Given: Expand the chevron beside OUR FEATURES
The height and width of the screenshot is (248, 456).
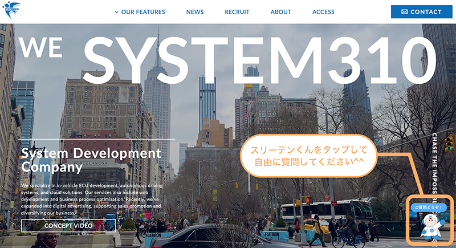Looking at the screenshot, I should point(116,12).
